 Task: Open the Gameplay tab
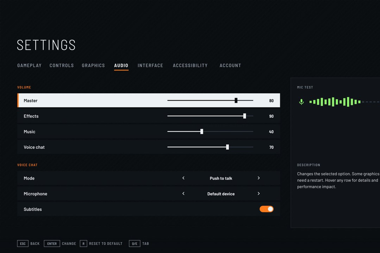click(x=29, y=65)
